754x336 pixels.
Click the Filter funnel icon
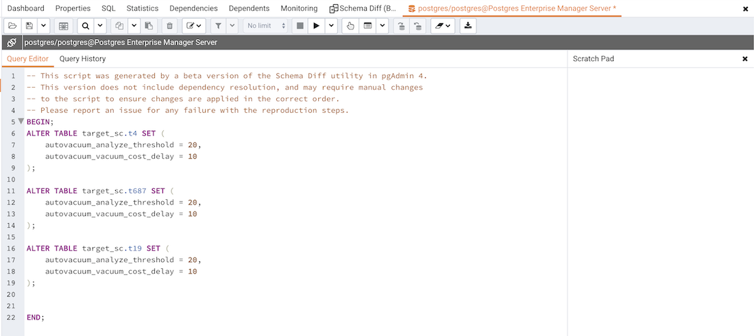218,26
